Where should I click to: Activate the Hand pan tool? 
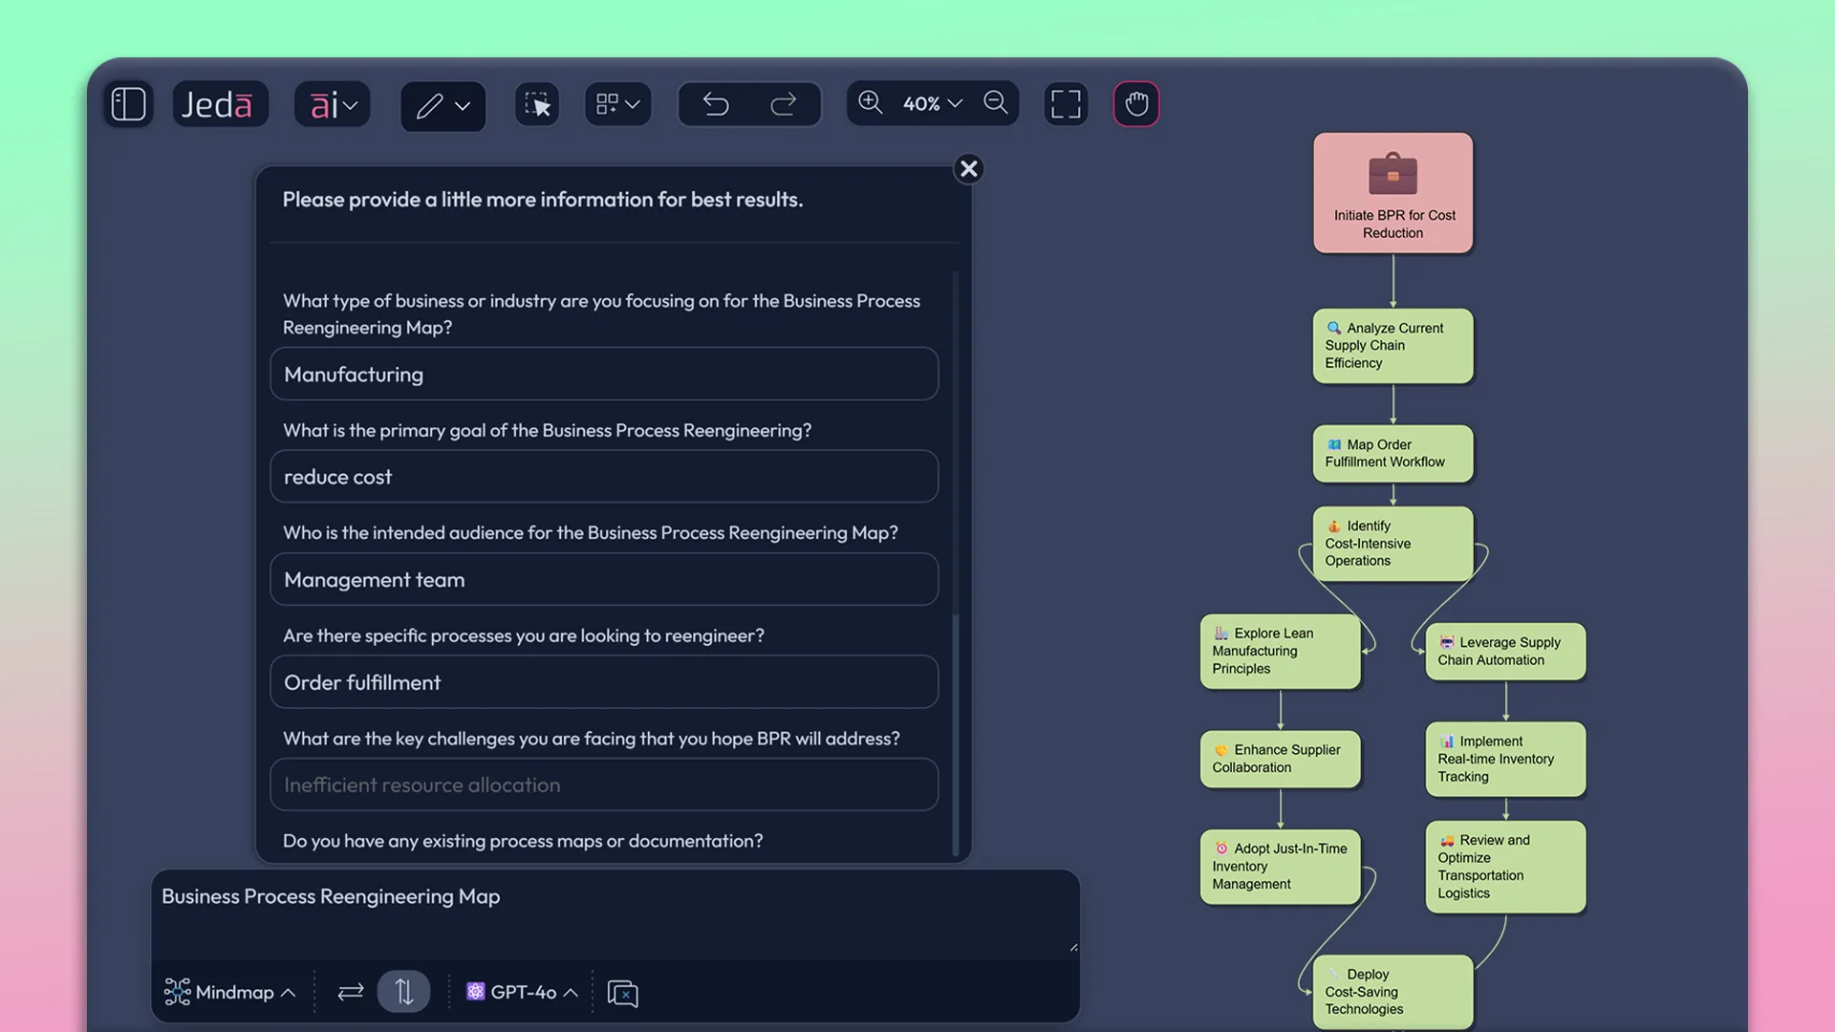[1135, 103]
